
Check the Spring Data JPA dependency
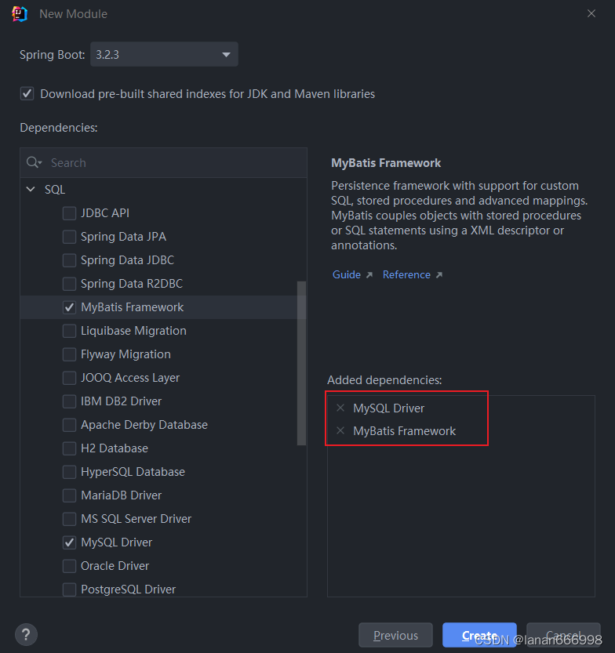pos(69,237)
